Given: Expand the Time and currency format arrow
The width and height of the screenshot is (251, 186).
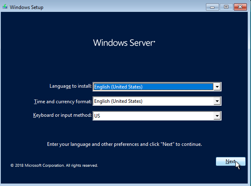Looking at the screenshot, I should click(x=217, y=101).
